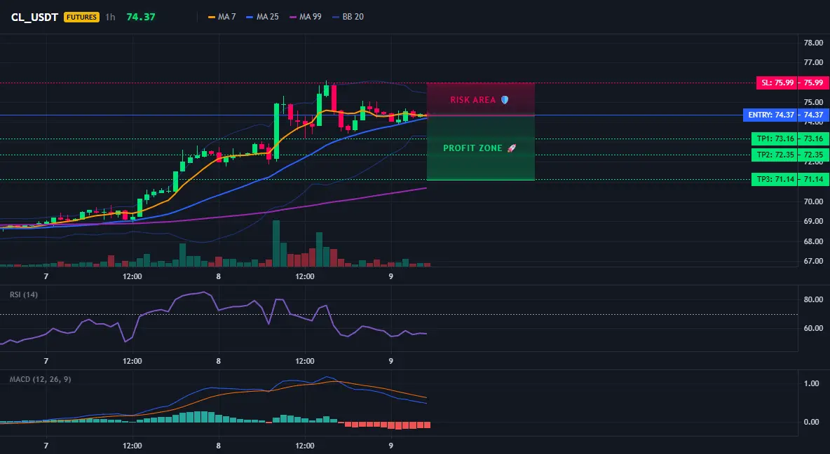
Task: Toggle the MA 7 legend entry
Action: pos(222,17)
